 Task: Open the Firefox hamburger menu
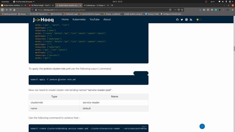point(232,10)
